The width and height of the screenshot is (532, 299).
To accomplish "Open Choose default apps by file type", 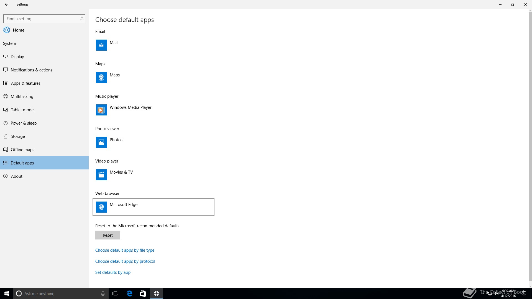I will click(125, 250).
